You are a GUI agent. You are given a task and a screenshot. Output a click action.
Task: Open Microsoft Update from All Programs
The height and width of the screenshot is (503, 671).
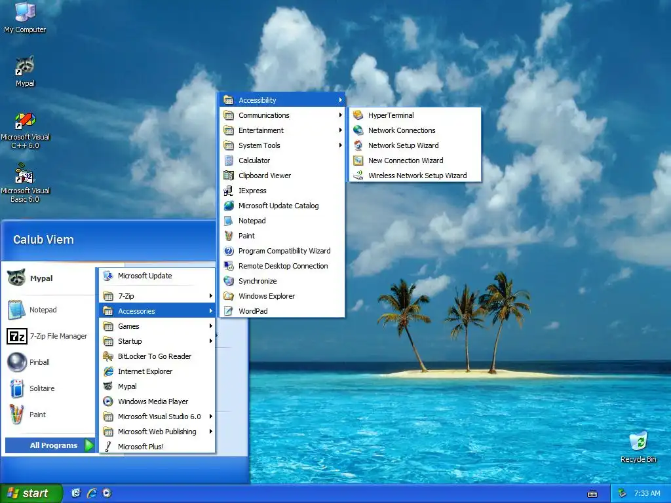click(x=157, y=276)
